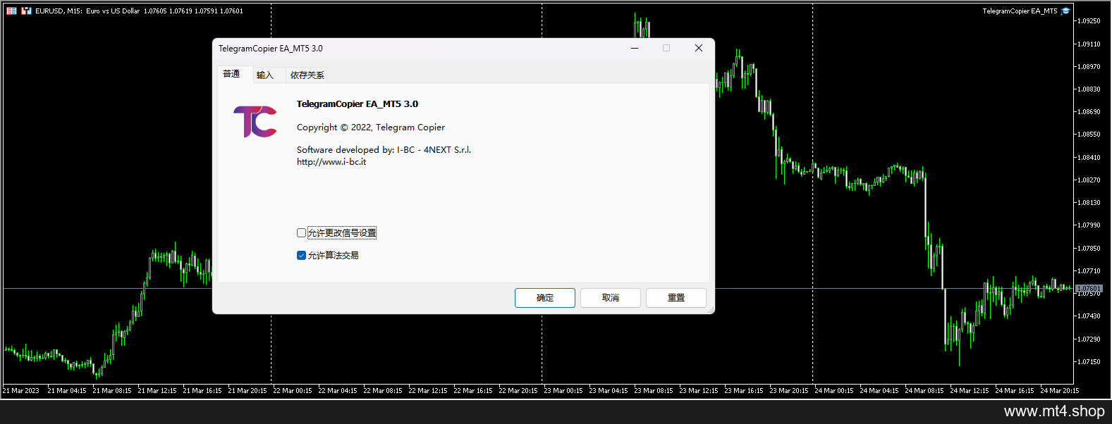1112x424 pixels.
Task: Close the TelegramCopier EA_MT5 dialog
Action: [699, 48]
